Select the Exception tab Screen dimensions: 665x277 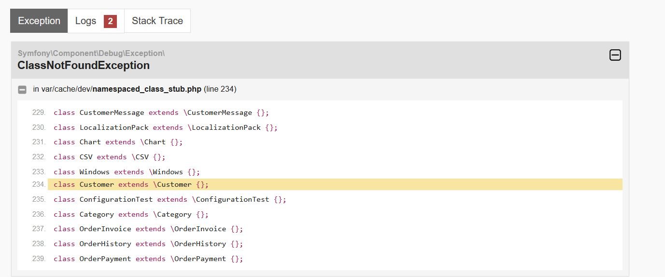pyautogui.click(x=39, y=21)
